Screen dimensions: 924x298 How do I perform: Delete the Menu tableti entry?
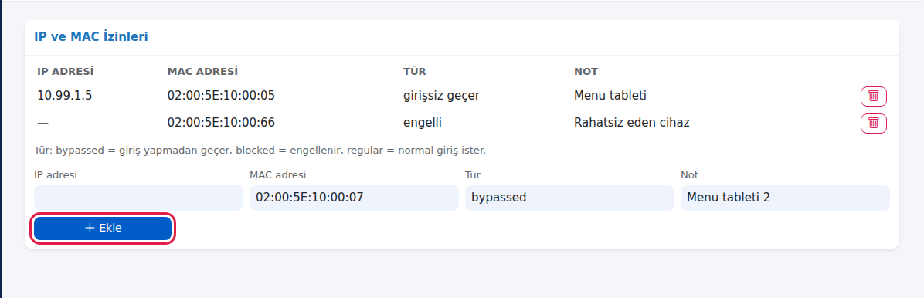point(873,96)
